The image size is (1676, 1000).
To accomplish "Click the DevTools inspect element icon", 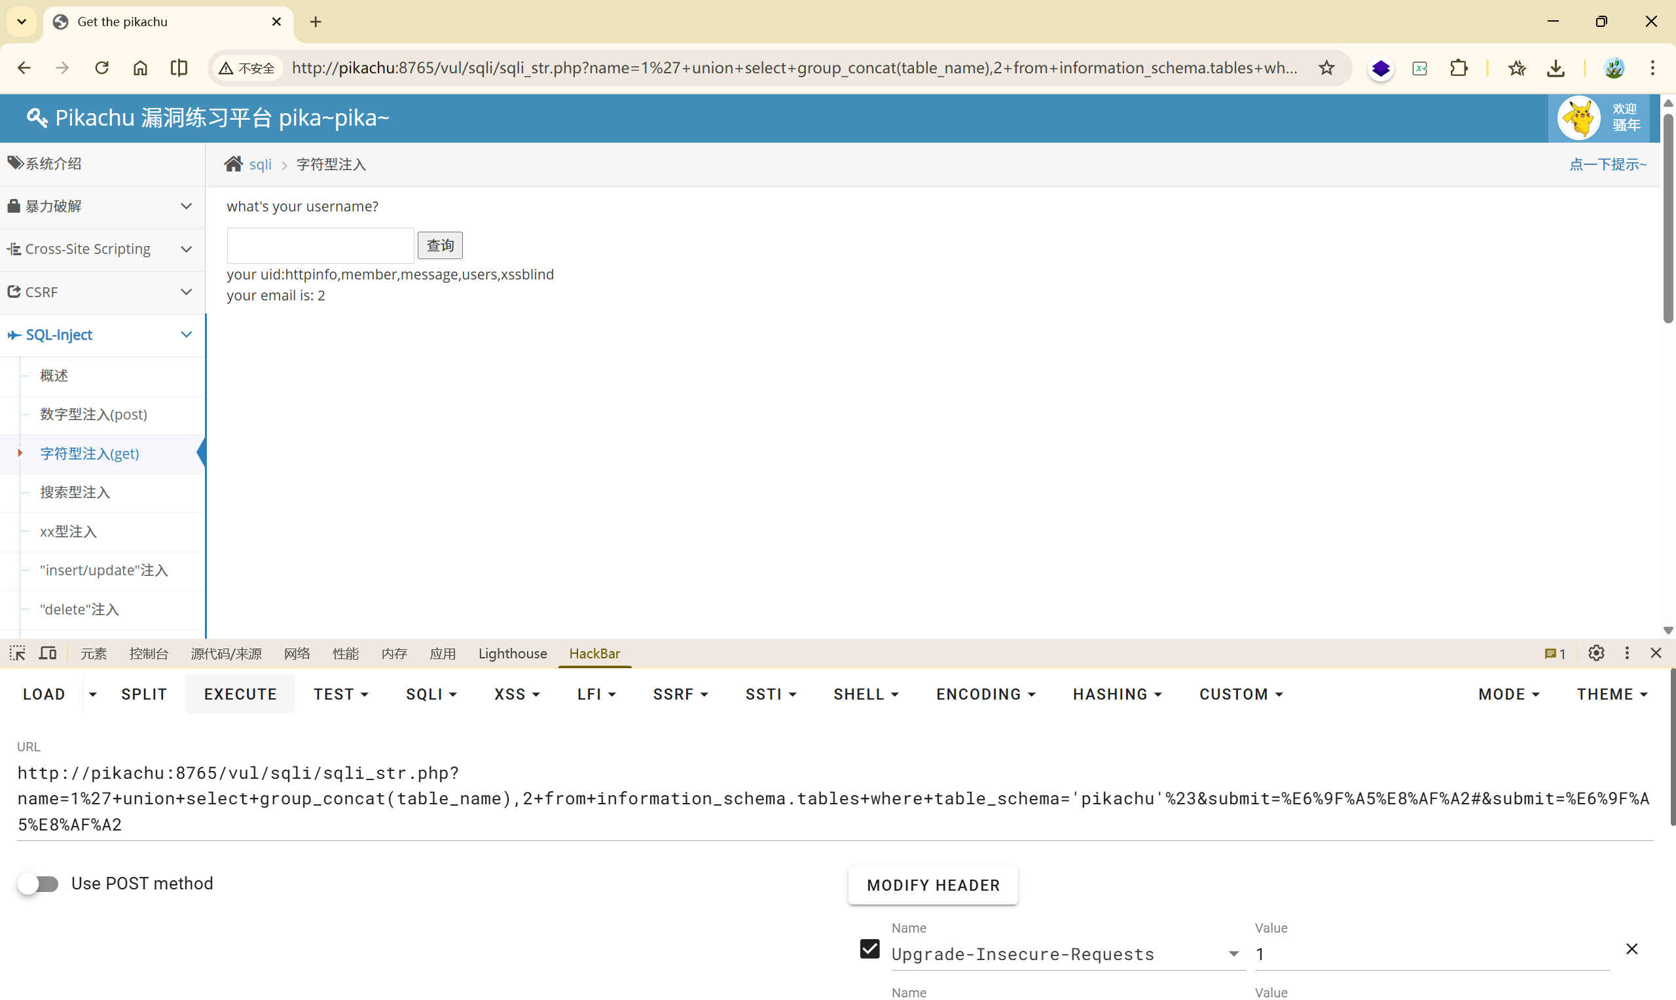I will (18, 653).
